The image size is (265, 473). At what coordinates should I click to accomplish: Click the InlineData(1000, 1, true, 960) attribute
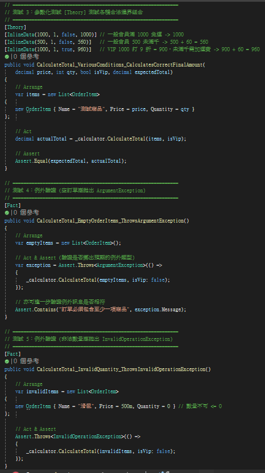tap(48, 49)
